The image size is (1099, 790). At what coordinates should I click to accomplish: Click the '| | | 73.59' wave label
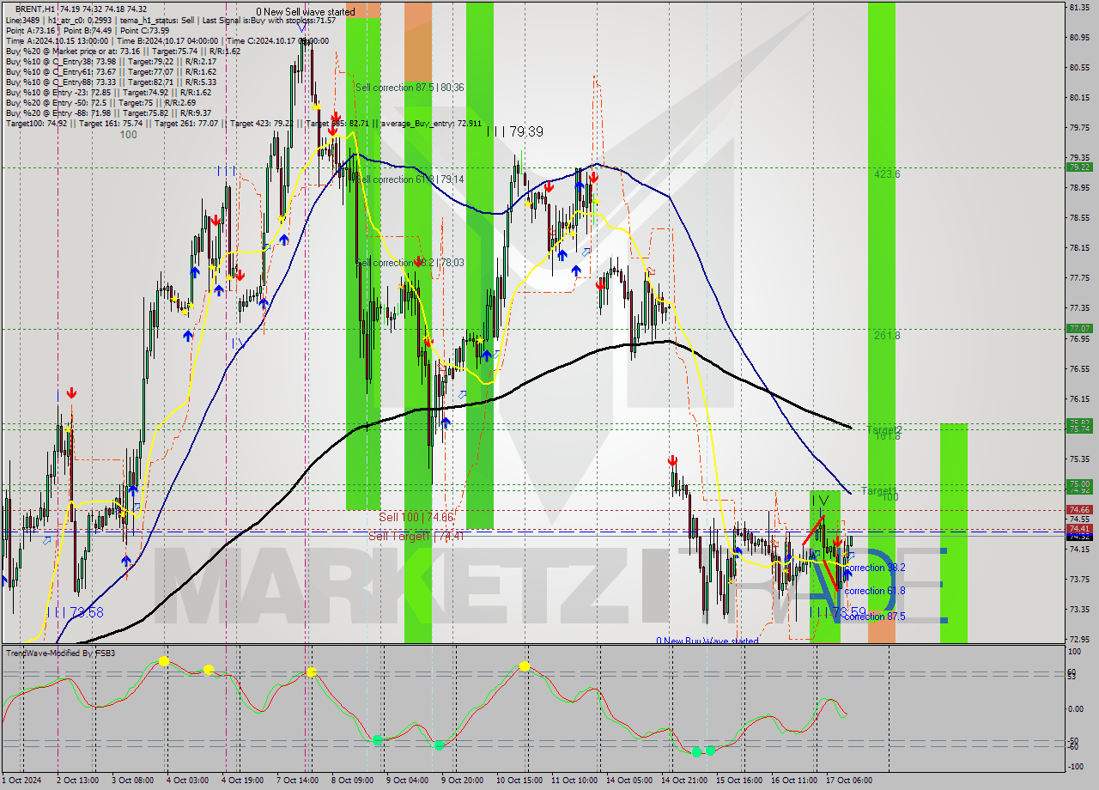[x=838, y=613]
